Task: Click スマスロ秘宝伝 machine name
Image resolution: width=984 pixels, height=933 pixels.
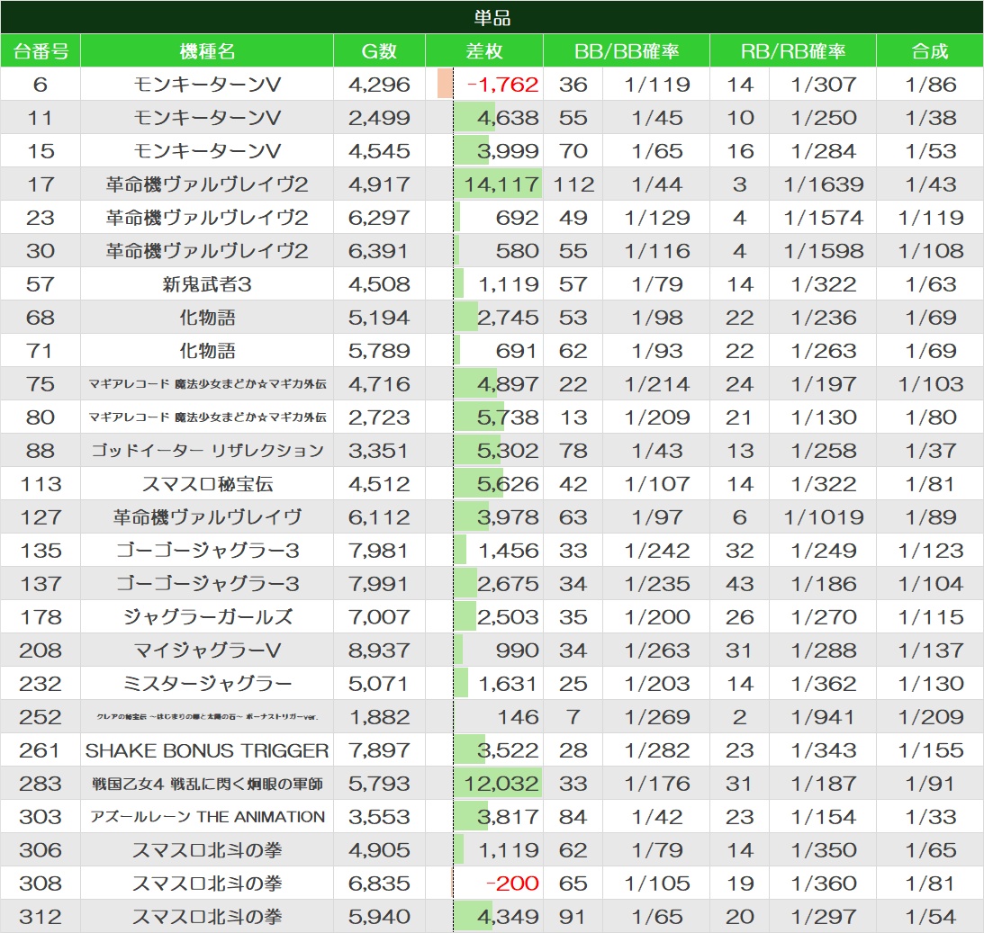Action: 207,483
